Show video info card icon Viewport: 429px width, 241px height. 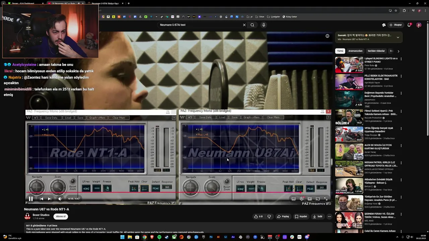(327, 36)
